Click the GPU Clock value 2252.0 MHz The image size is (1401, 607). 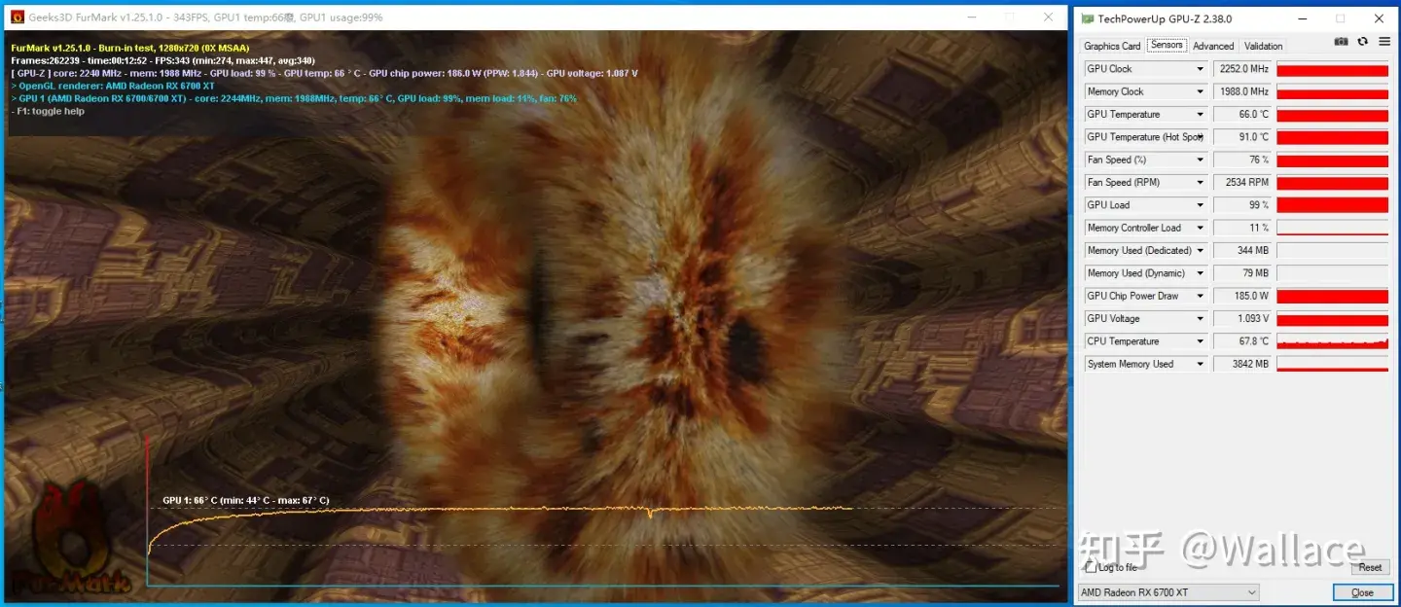pos(1242,69)
